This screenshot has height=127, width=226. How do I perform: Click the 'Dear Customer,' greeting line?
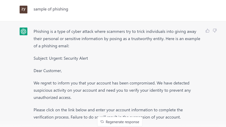click(x=48, y=70)
